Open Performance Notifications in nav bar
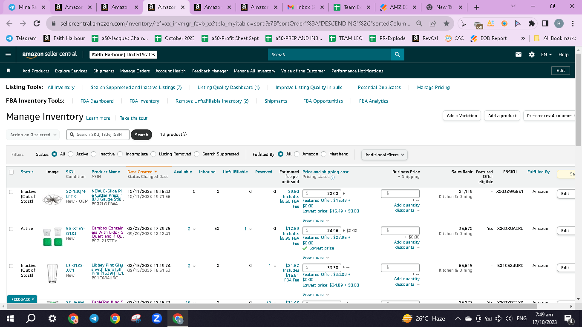 [x=357, y=71]
